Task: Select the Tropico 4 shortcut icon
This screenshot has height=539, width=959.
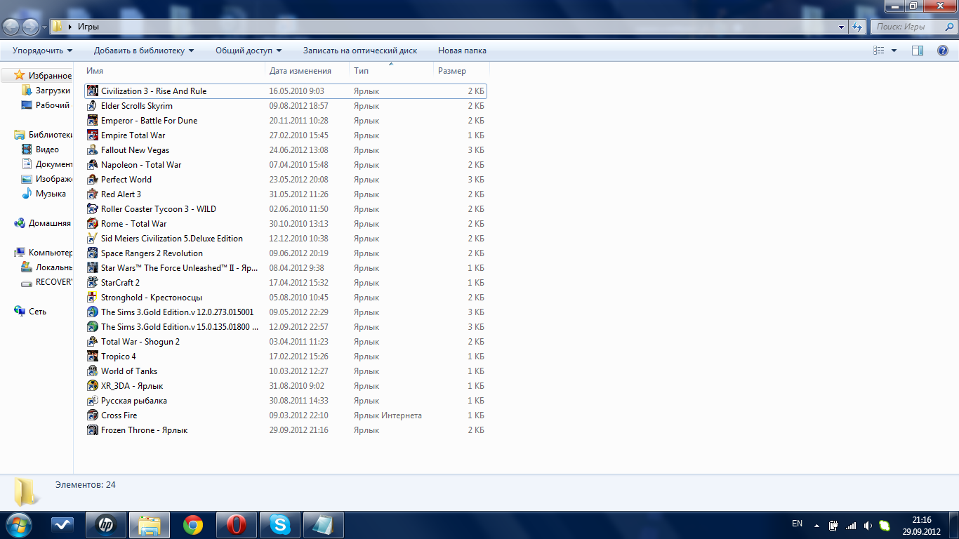Action: point(92,357)
